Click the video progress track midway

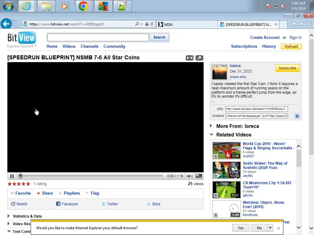point(93,176)
